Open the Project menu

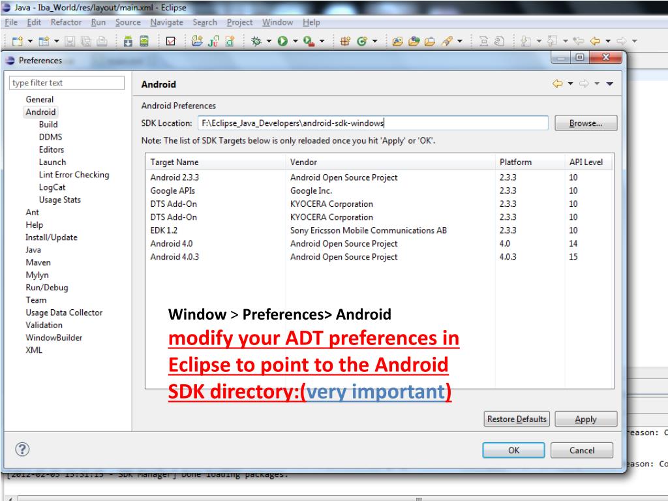(x=239, y=22)
